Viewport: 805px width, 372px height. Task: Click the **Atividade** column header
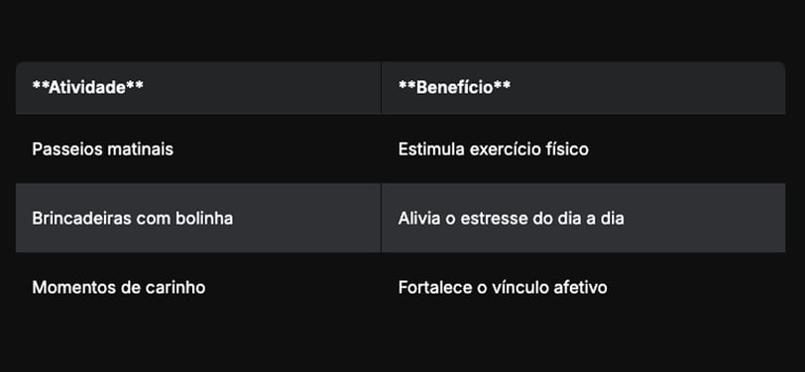[x=198, y=88]
